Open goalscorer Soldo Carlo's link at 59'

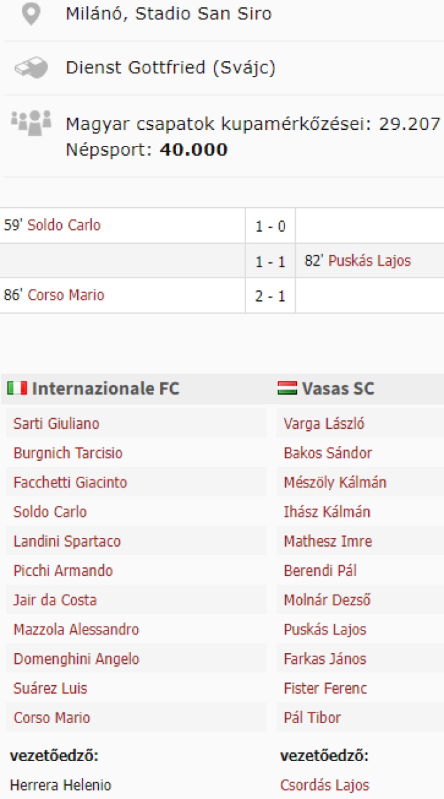[64, 225]
